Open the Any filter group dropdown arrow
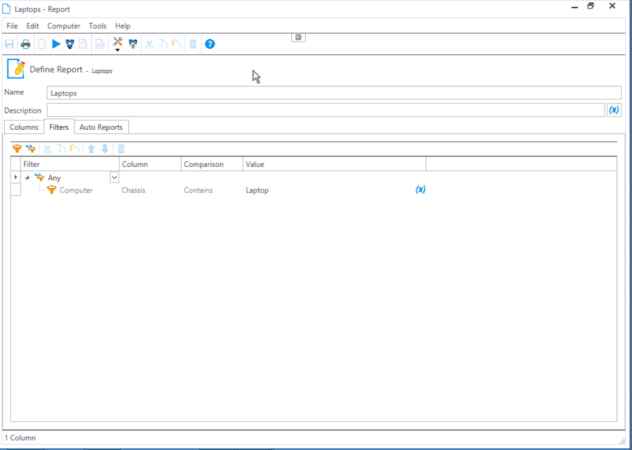The image size is (632, 450). pos(114,178)
